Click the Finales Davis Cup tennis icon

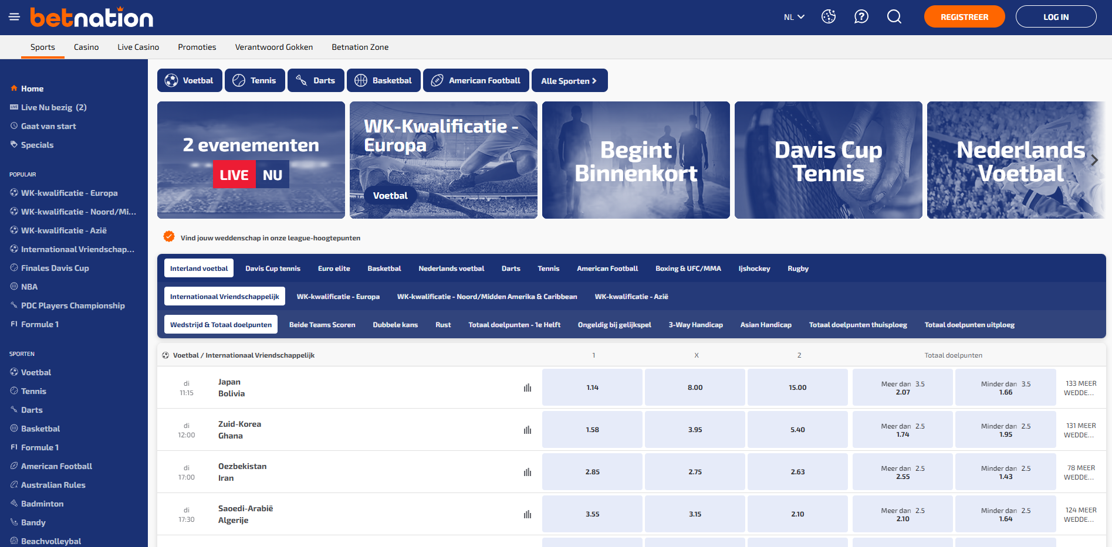pos(14,268)
